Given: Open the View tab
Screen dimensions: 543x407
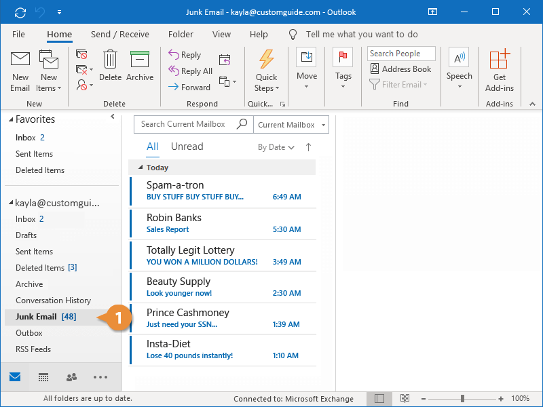Looking at the screenshot, I should (x=222, y=35).
